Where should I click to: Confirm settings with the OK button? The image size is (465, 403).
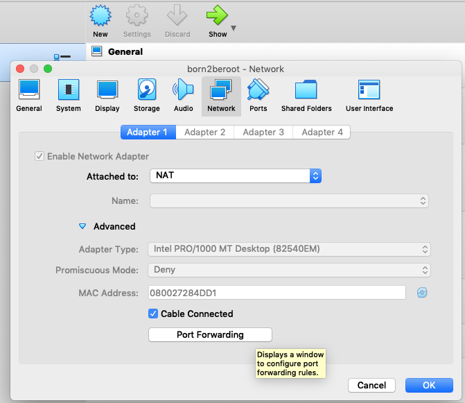click(429, 385)
